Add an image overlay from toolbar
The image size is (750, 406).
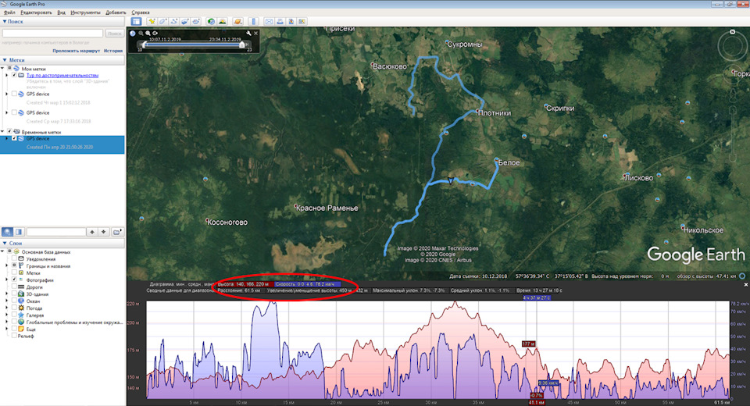click(184, 22)
